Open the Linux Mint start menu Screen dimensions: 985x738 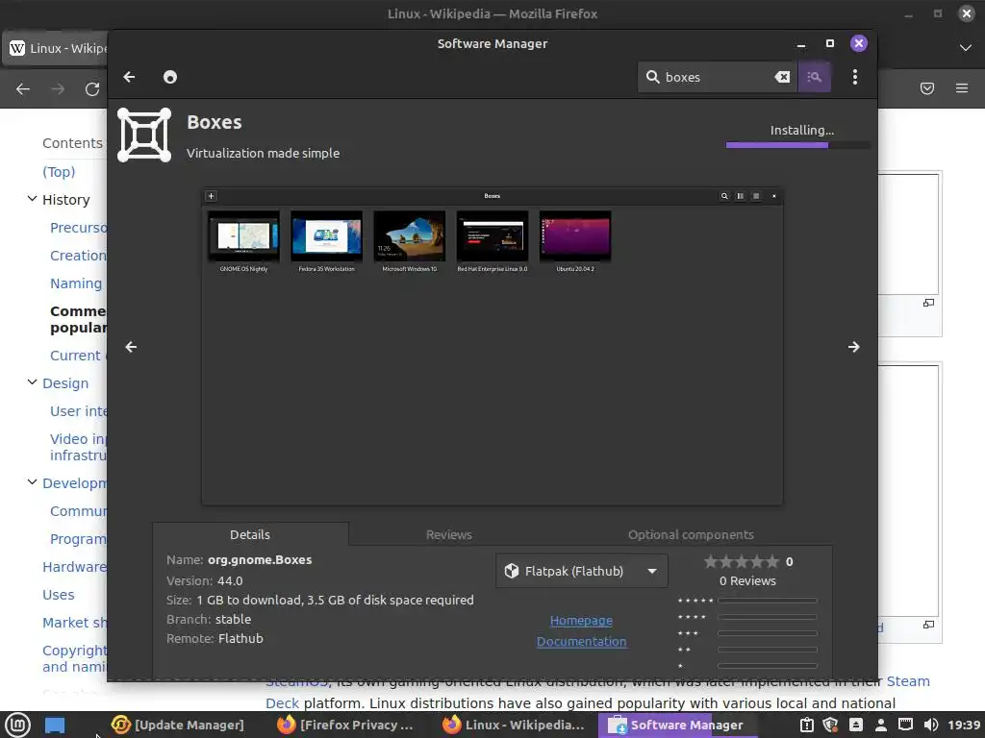(x=17, y=725)
